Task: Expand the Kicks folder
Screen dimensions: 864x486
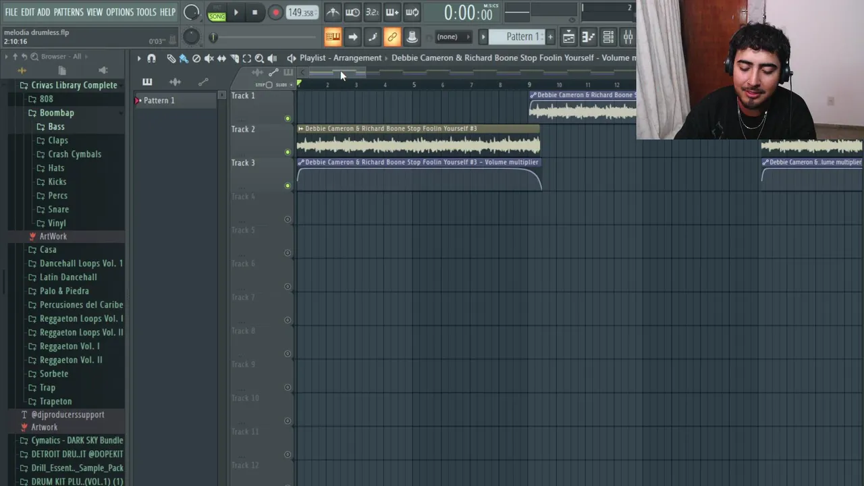Action: [x=52, y=182]
